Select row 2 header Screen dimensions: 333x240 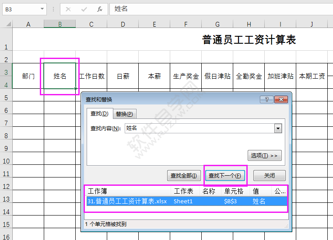(6, 57)
